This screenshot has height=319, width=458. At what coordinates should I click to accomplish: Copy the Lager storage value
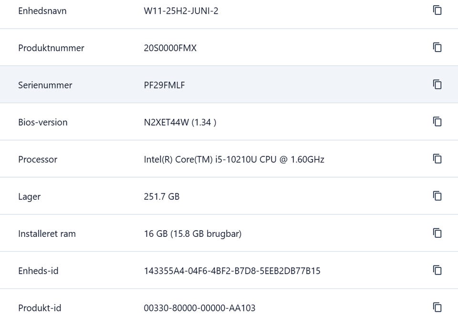[x=437, y=196]
